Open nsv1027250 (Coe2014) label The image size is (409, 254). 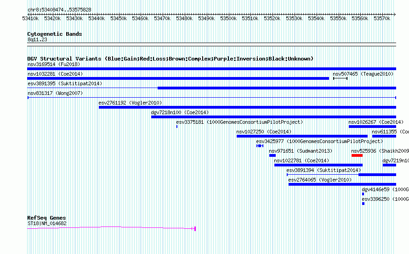264,132
